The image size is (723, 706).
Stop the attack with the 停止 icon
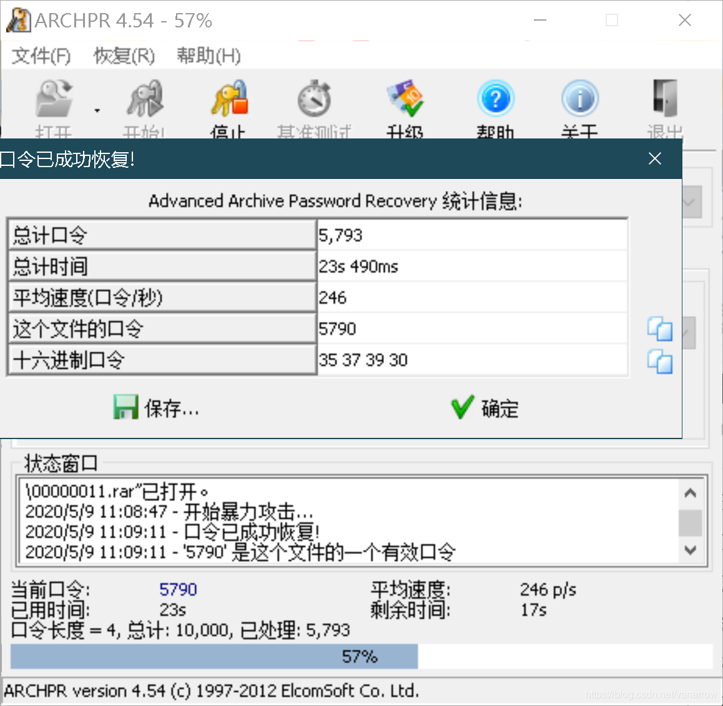click(230, 99)
